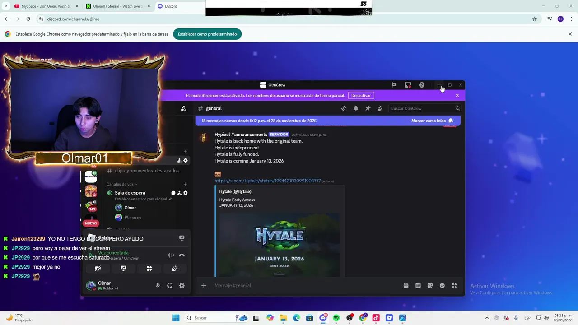Click Desactivar streamer mode button
The height and width of the screenshot is (325, 578).
coord(361,95)
